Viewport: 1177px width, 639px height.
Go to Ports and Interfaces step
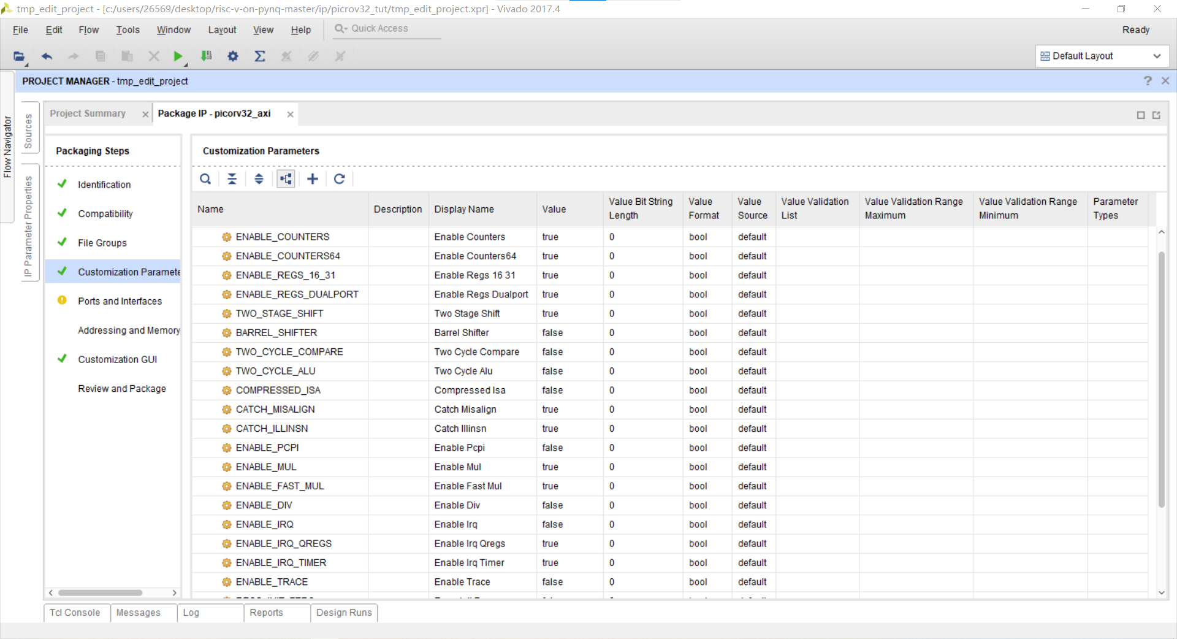pyautogui.click(x=120, y=302)
